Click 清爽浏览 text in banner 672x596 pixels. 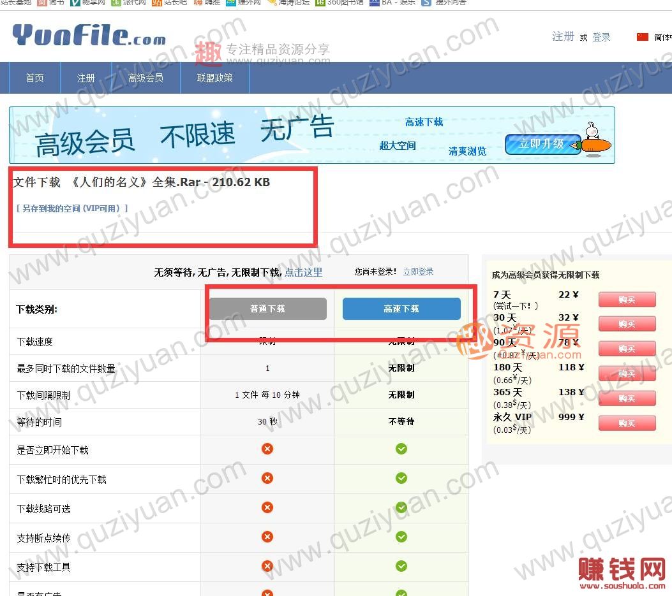[468, 151]
